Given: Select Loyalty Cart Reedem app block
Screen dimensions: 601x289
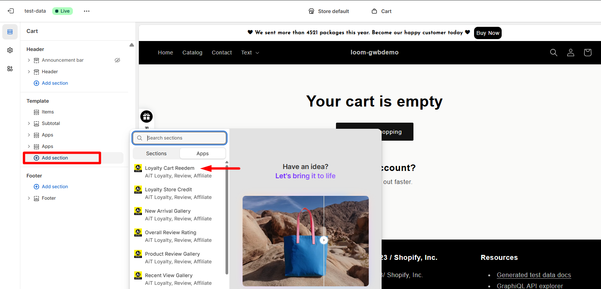Looking at the screenshot, I should point(170,168).
